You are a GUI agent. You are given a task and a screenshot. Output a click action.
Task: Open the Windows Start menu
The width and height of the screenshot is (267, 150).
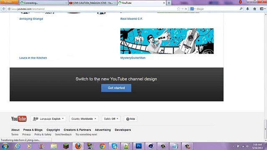(x=5, y=146)
